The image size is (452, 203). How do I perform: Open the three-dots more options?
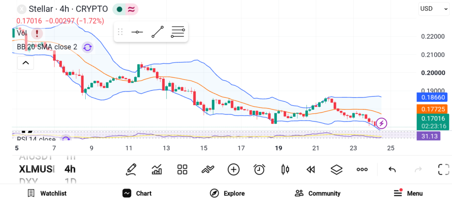coord(362,170)
